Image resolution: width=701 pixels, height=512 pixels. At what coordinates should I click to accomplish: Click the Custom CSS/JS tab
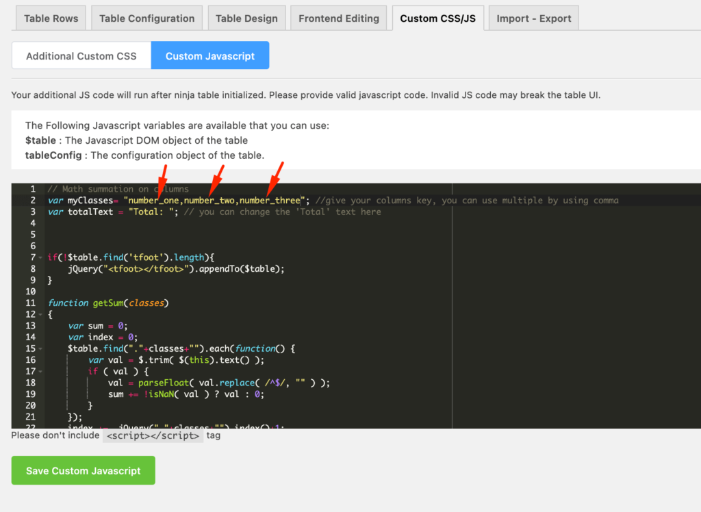pos(437,18)
